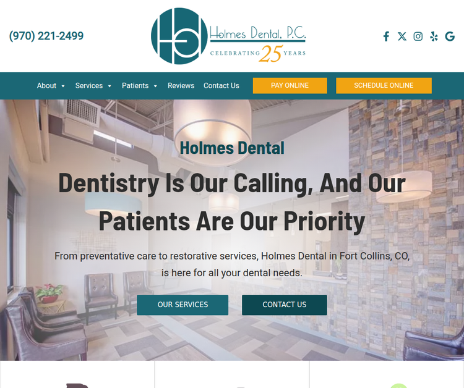Open the Google reviews icon

pos(450,36)
